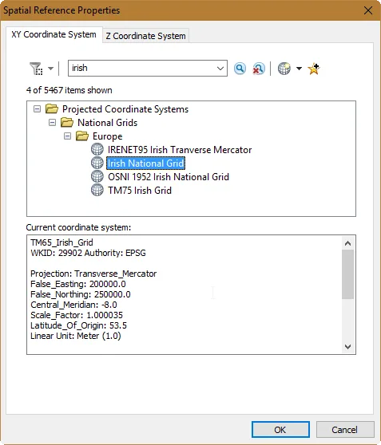381x445 pixels.
Task: Click the globe icon beside Irish National Grid
Action: click(97, 163)
